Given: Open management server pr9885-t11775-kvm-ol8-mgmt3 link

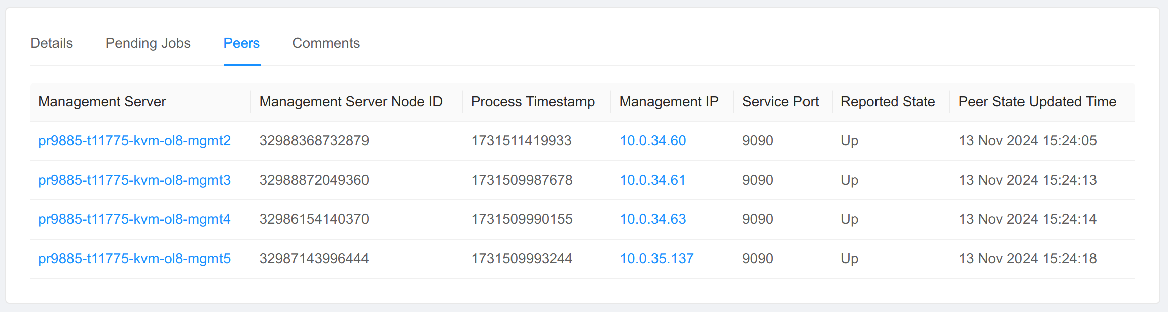Looking at the screenshot, I should point(134,180).
